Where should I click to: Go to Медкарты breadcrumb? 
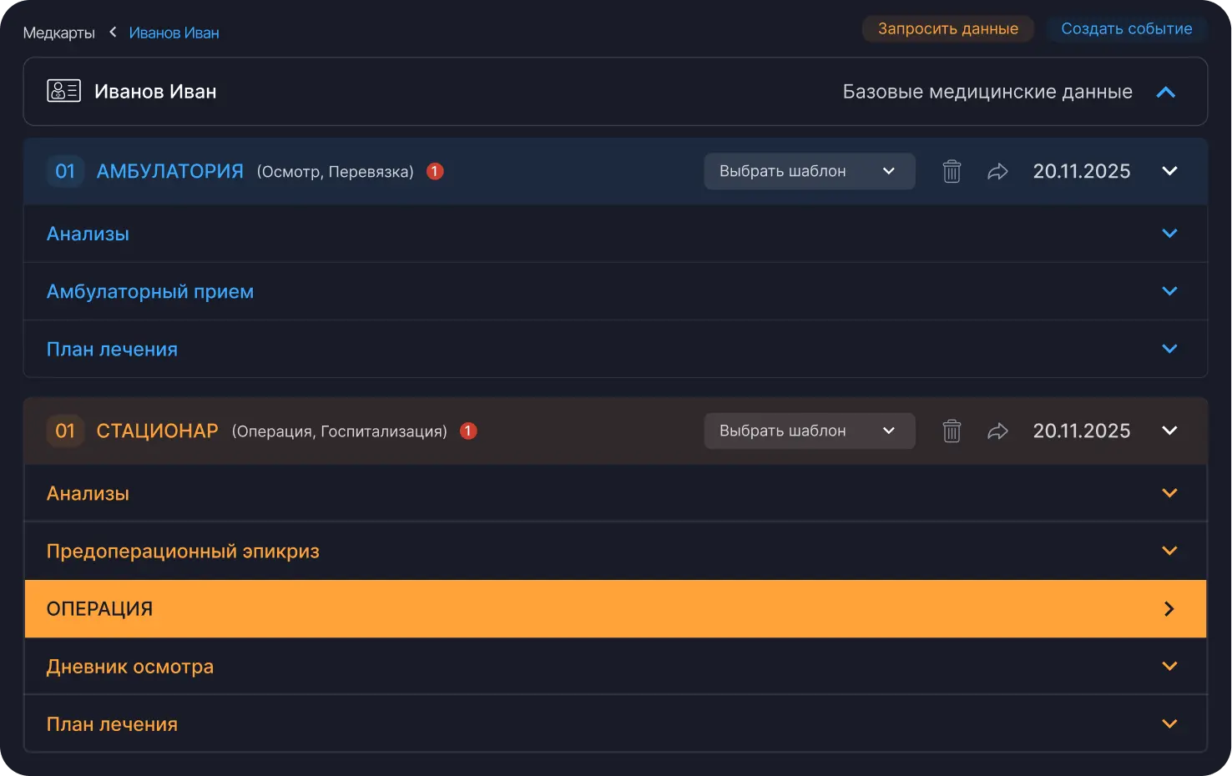[x=58, y=33]
